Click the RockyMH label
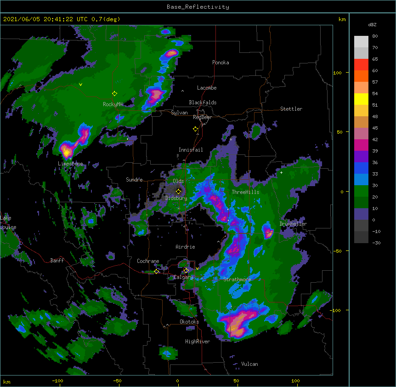 click(x=113, y=104)
